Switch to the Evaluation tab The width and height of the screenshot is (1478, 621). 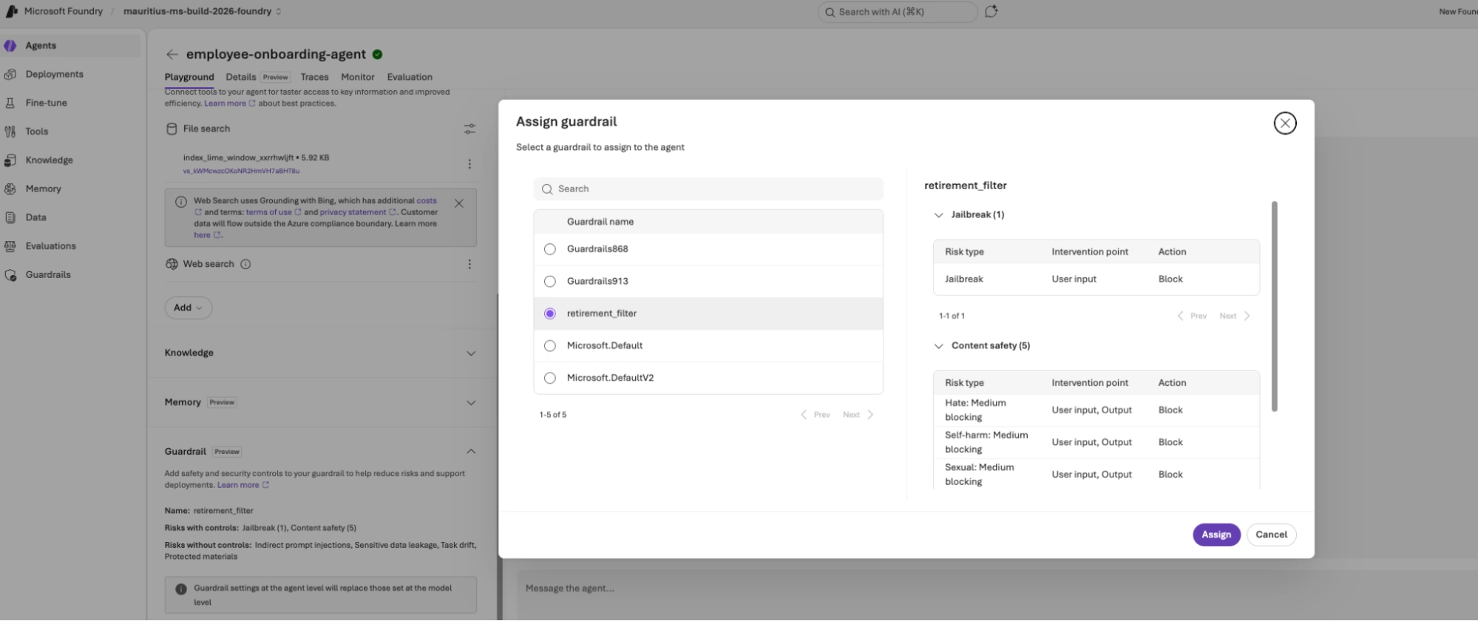point(410,78)
